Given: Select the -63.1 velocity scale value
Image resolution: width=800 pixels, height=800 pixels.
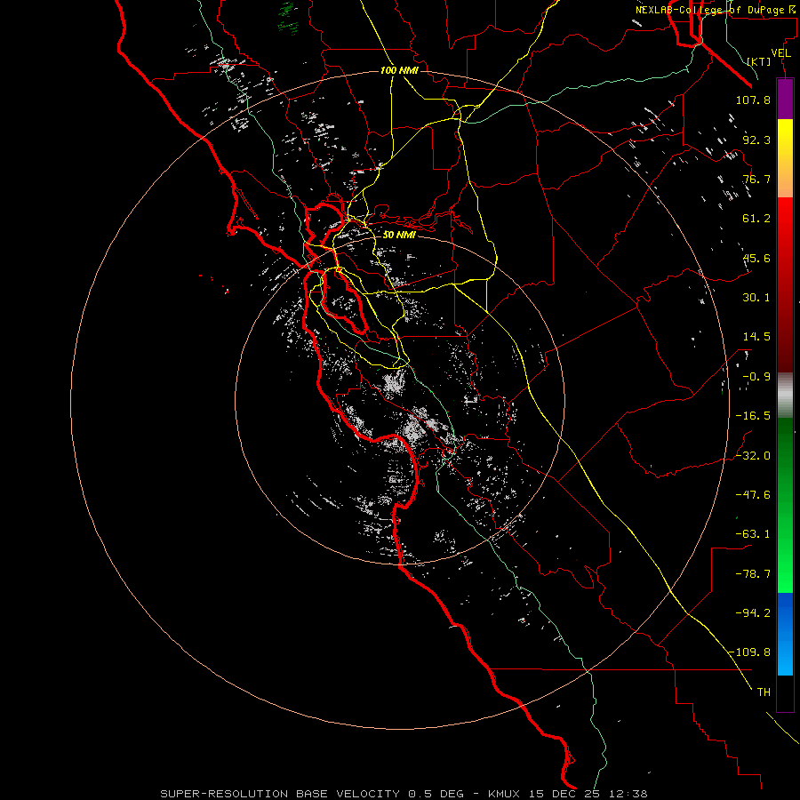Looking at the screenshot, I should point(753,534).
